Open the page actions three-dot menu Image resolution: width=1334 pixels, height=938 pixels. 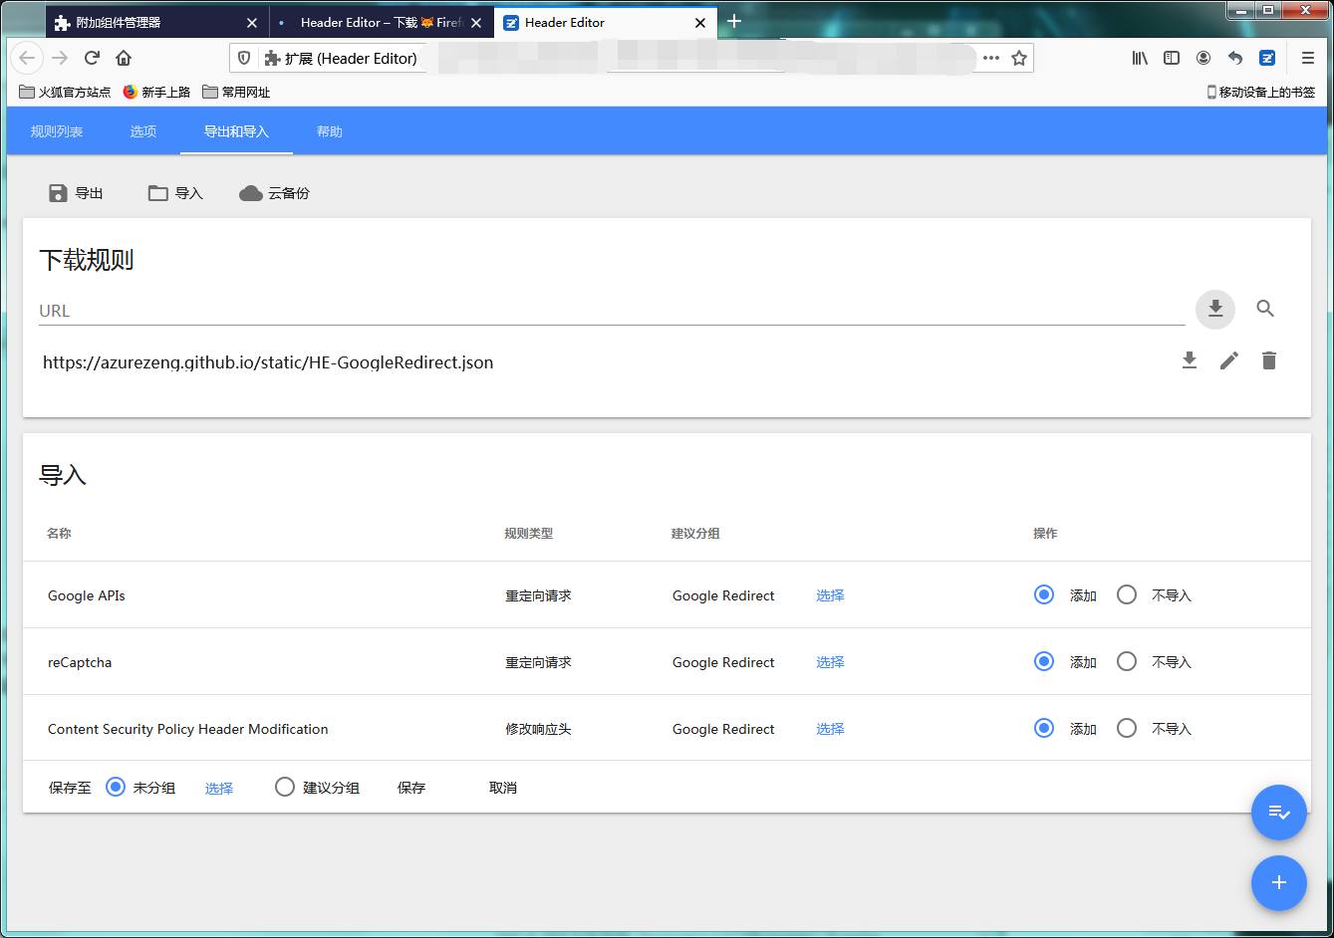pos(990,58)
